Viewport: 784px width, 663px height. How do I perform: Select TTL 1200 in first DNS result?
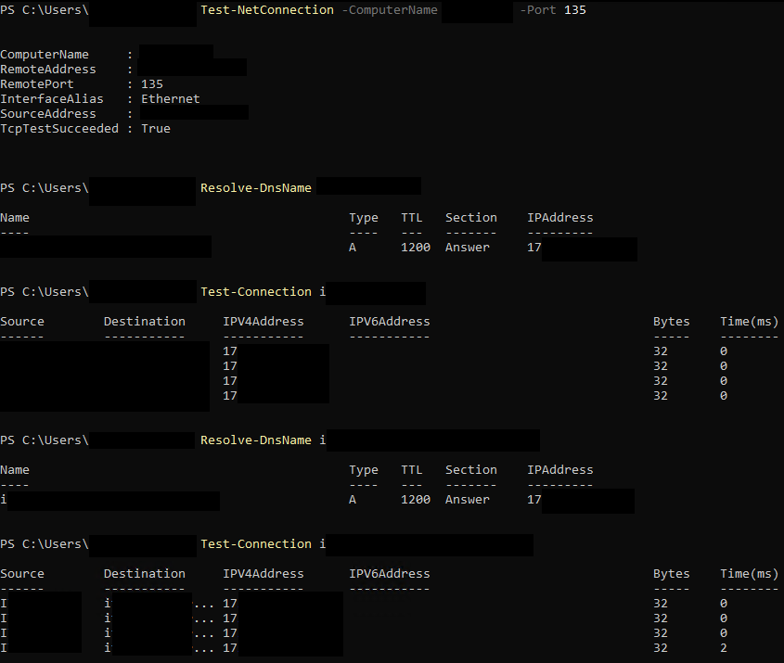coord(416,248)
